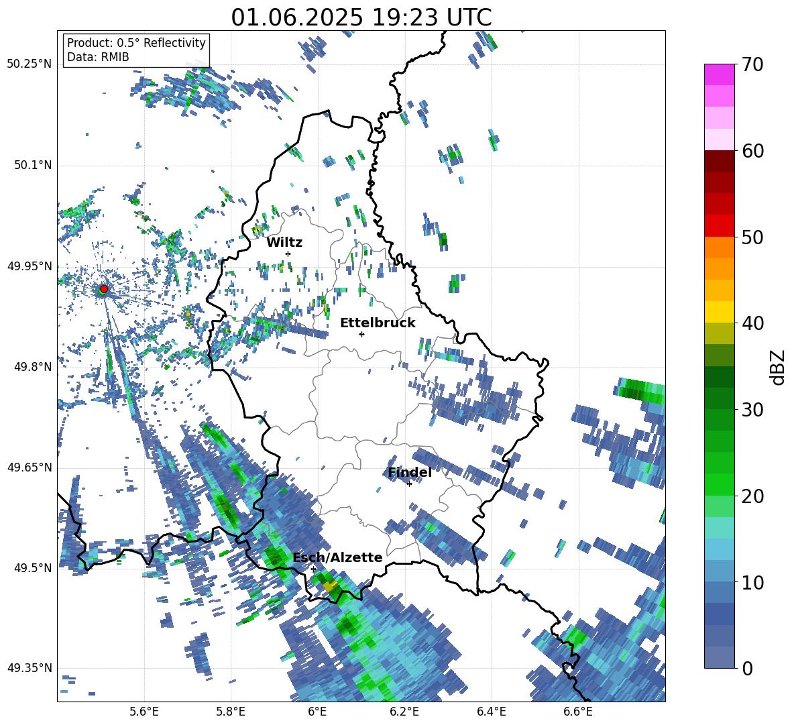Click the 20 value on colorbar
The height and width of the screenshot is (725, 794).
point(752,496)
